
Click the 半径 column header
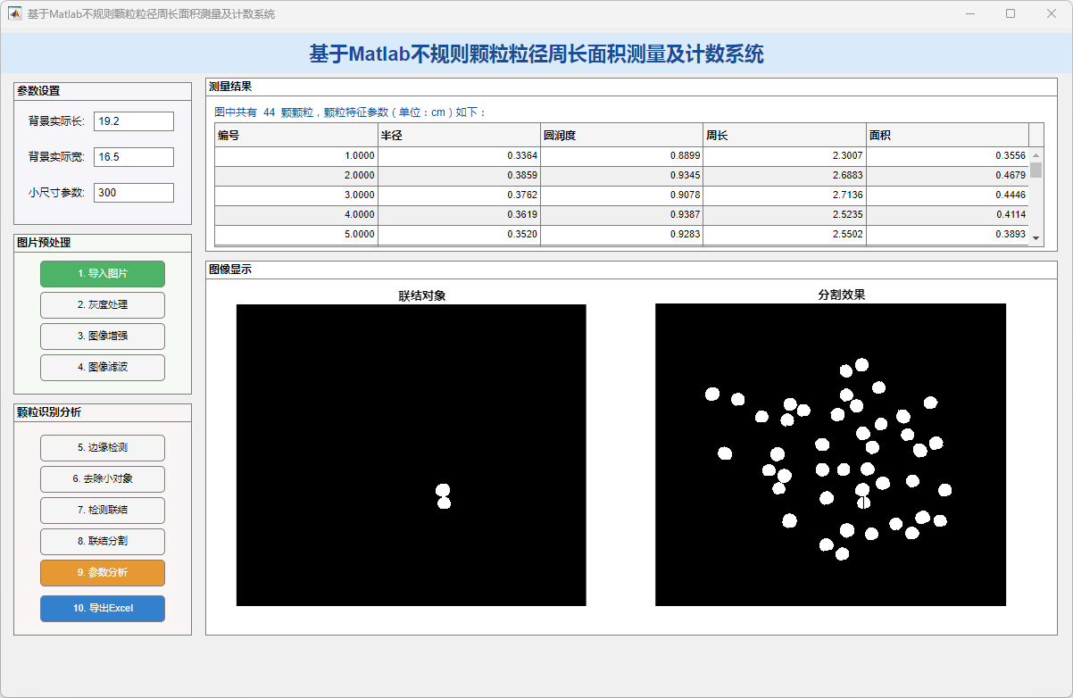click(x=459, y=136)
